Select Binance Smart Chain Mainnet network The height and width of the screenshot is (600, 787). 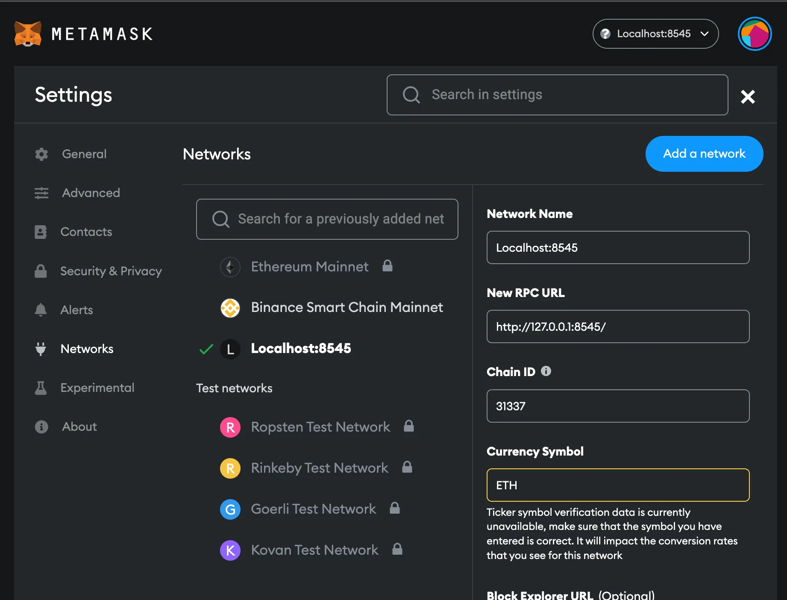[x=347, y=307]
